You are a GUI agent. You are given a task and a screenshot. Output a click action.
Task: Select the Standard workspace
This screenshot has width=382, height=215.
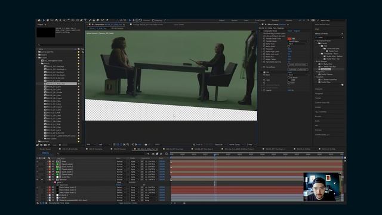[x=276, y=20]
